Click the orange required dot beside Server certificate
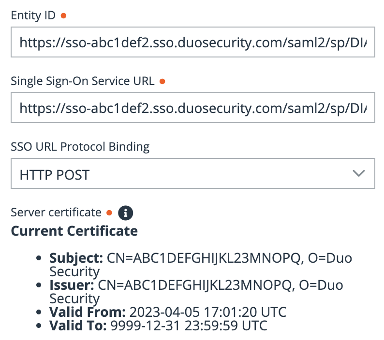384x340 pixels. (x=109, y=212)
